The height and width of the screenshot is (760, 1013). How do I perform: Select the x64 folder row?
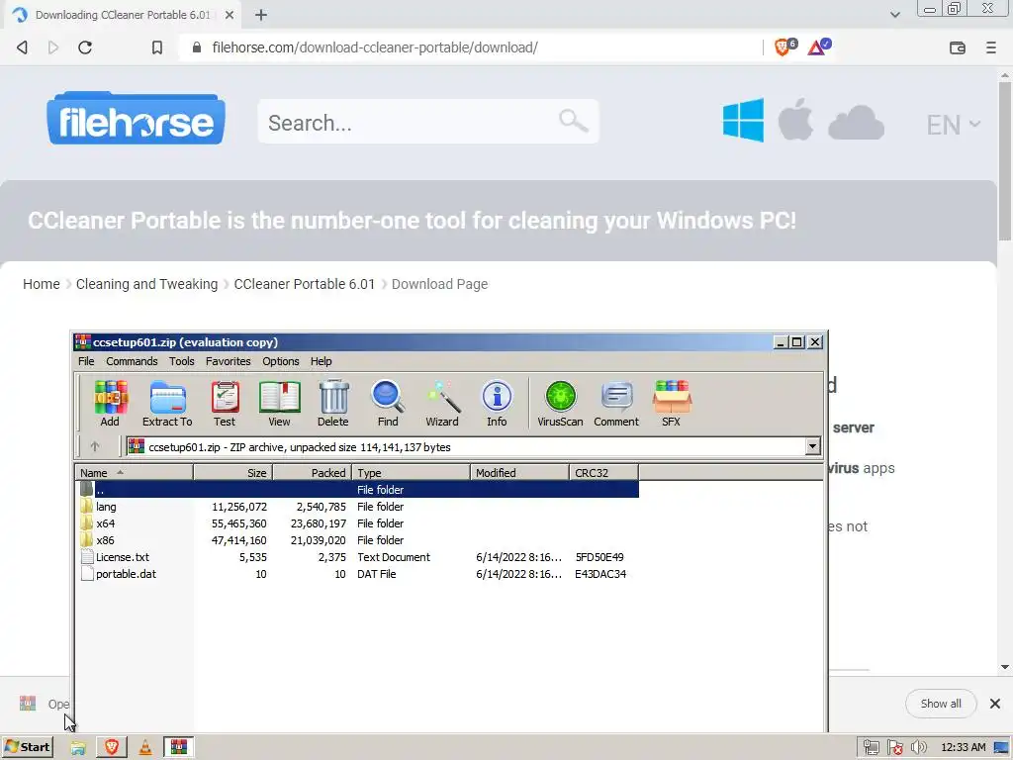coord(357,523)
